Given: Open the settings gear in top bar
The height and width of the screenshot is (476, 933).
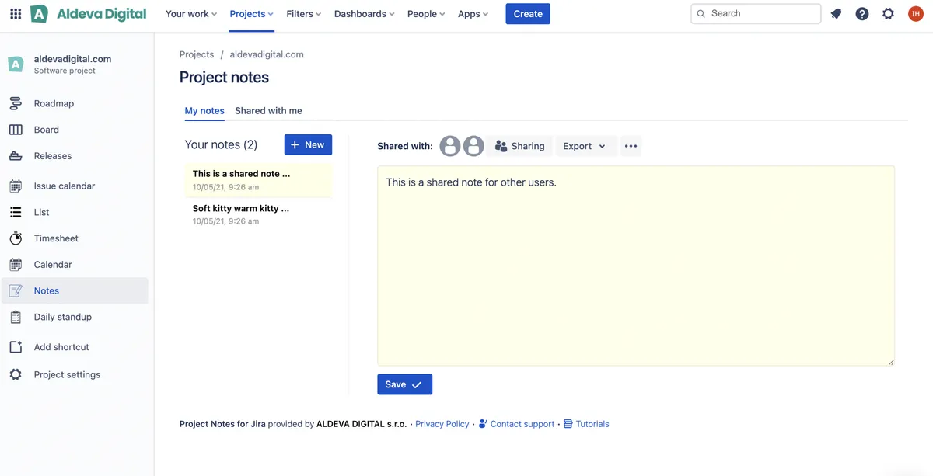Looking at the screenshot, I should point(889,14).
